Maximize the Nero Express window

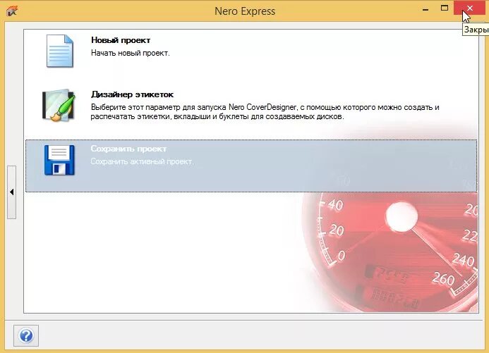pos(445,8)
